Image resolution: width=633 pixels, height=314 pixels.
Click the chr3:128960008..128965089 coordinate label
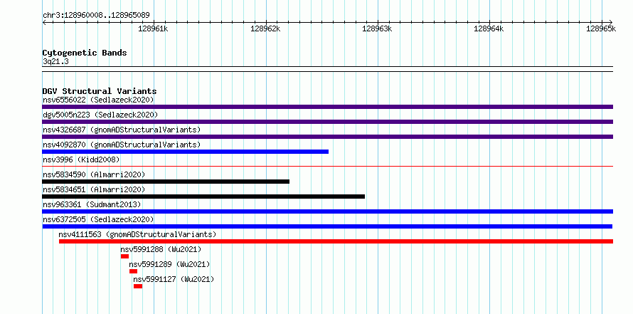pyautogui.click(x=96, y=16)
